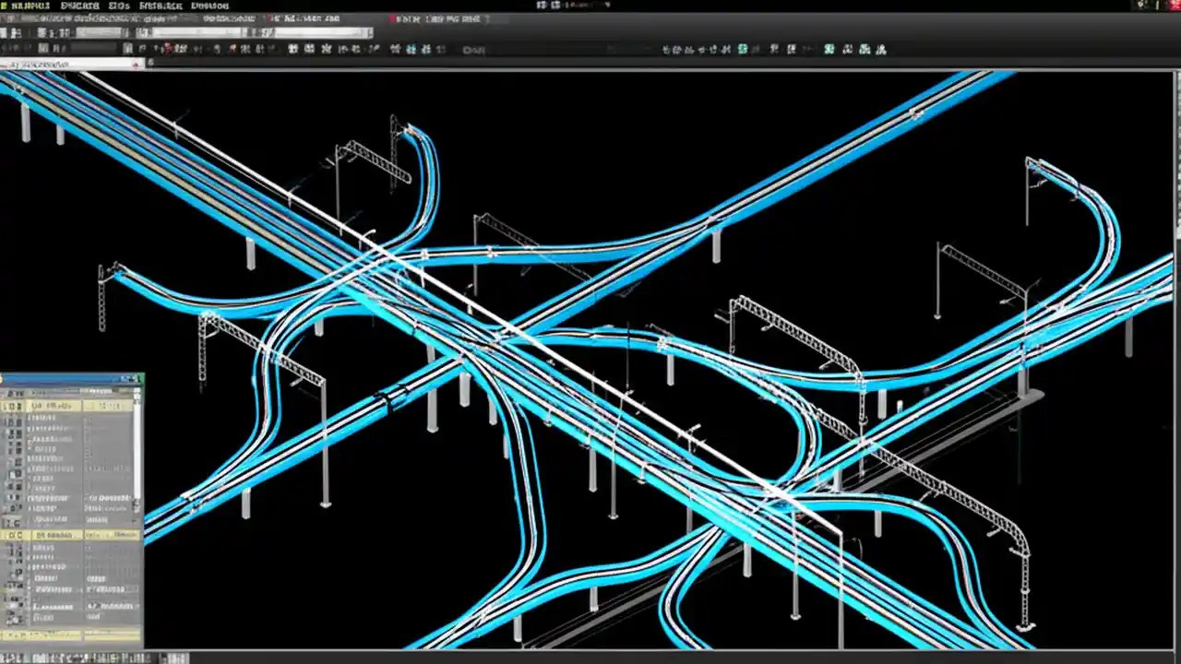
Task: Open the dropdown beside the command input field
Action: [137, 65]
